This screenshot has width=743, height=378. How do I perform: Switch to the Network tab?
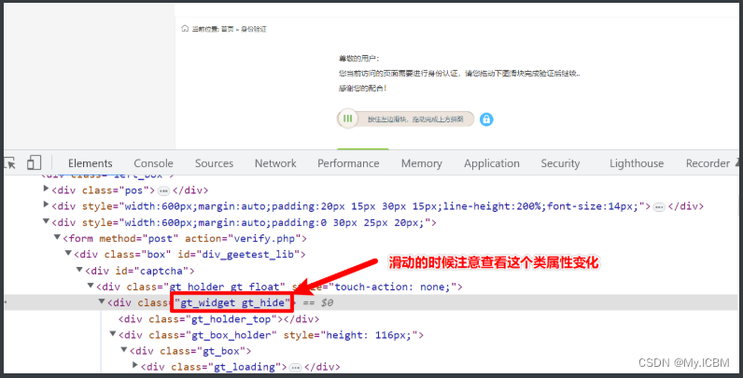275,163
